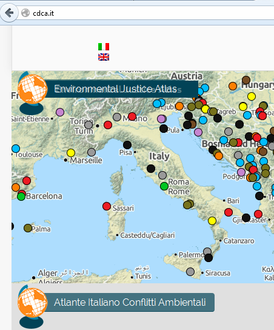Select the gray marker at Torino

pos(89,125)
